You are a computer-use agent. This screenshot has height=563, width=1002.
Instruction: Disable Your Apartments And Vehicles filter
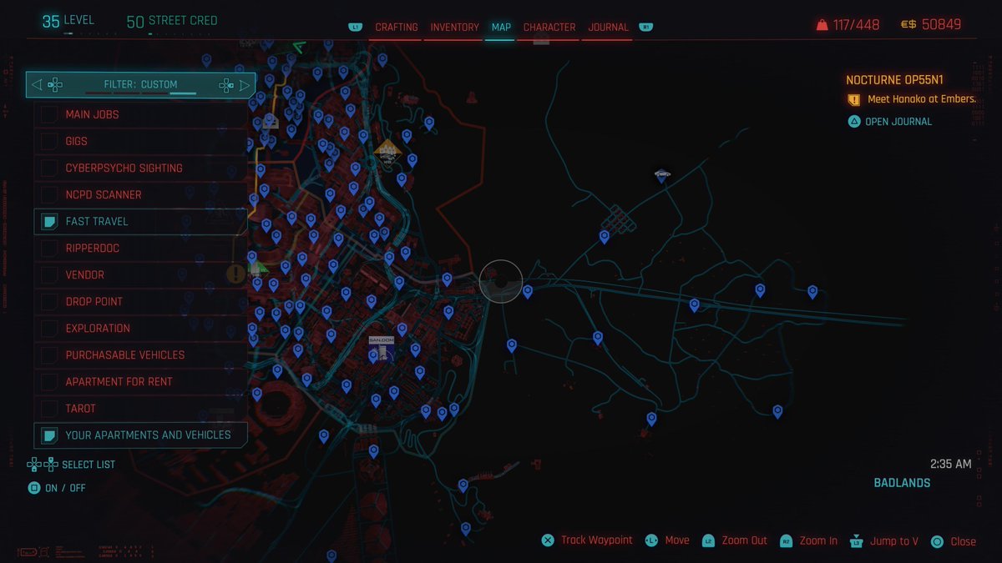[49, 435]
